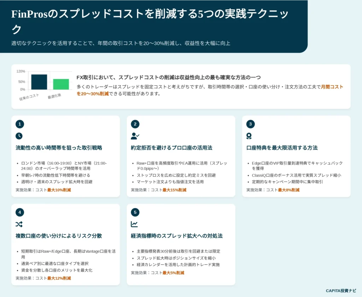This screenshot has width=362, height=297.
Task: Click the 0% axis label on chart
Action: pos(23,89)
